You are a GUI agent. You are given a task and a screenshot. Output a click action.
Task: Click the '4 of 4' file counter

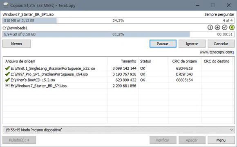(228, 20)
